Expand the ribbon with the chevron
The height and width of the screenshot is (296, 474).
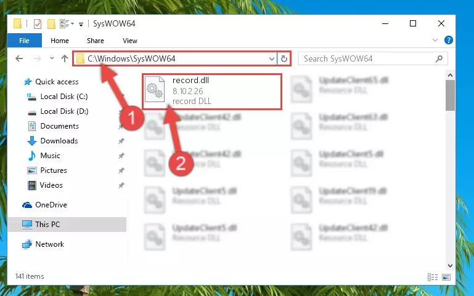coord(435,40)
